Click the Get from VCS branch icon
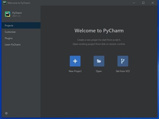This screenshot has height=119, width=159. coord(123,61)
